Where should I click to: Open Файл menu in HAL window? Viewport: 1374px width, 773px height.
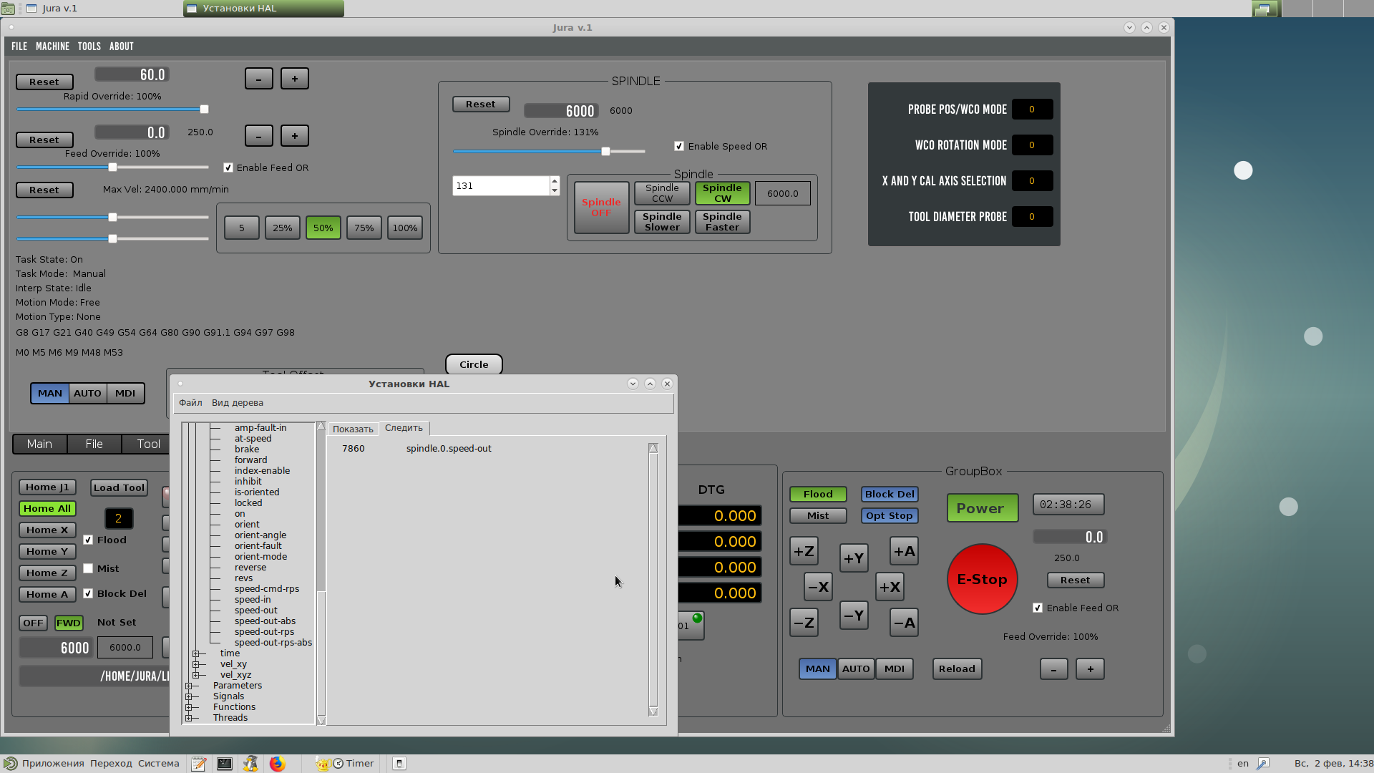point(190,403)
